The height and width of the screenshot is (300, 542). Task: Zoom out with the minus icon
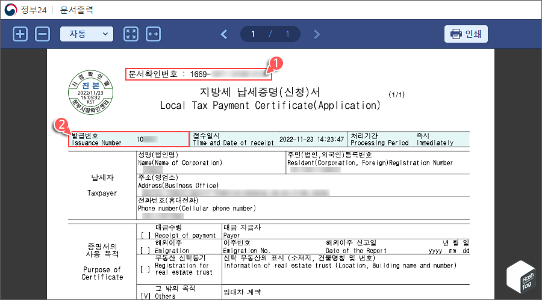point(43,34)
